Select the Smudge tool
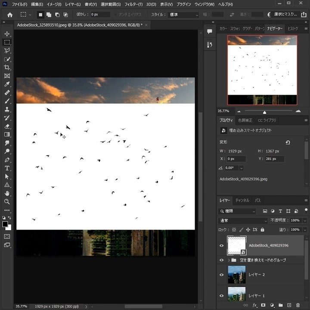This screenshot has height=310, width=310. [7, 143]
